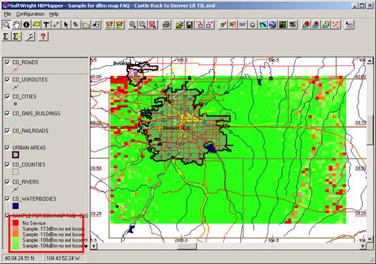
Task: Click the magnifier with red X
Action: (x=152, y=25)
